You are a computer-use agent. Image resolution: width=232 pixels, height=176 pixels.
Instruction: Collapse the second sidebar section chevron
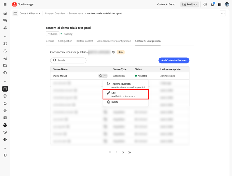click(x=5, y=81)
